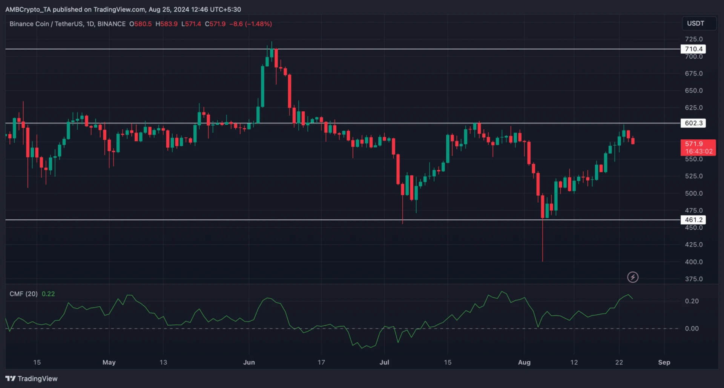Click the 12 date label on time axis
This screenshot has width=724, height=388.
click(574, 362)
